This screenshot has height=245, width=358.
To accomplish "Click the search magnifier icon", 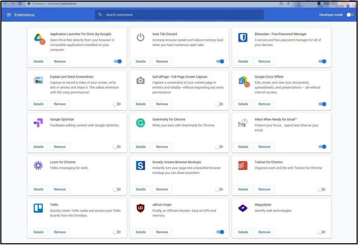I will click(100, 15).
